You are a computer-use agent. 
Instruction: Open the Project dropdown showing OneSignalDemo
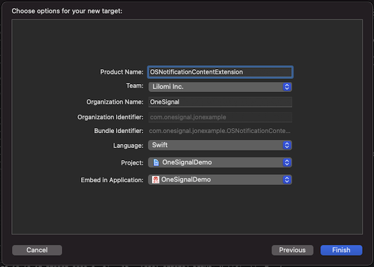point(220,162)
